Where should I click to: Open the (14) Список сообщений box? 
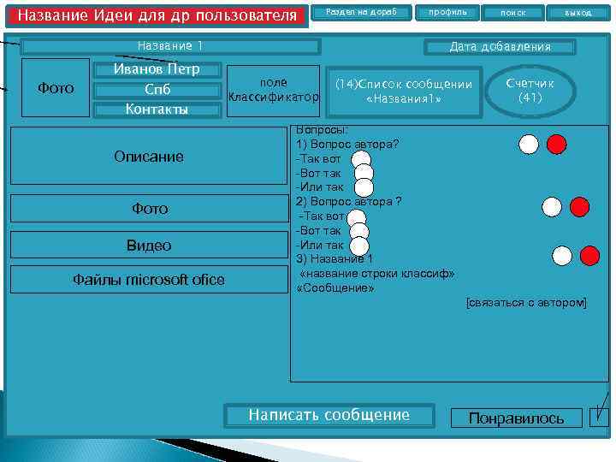click(404, 92)
